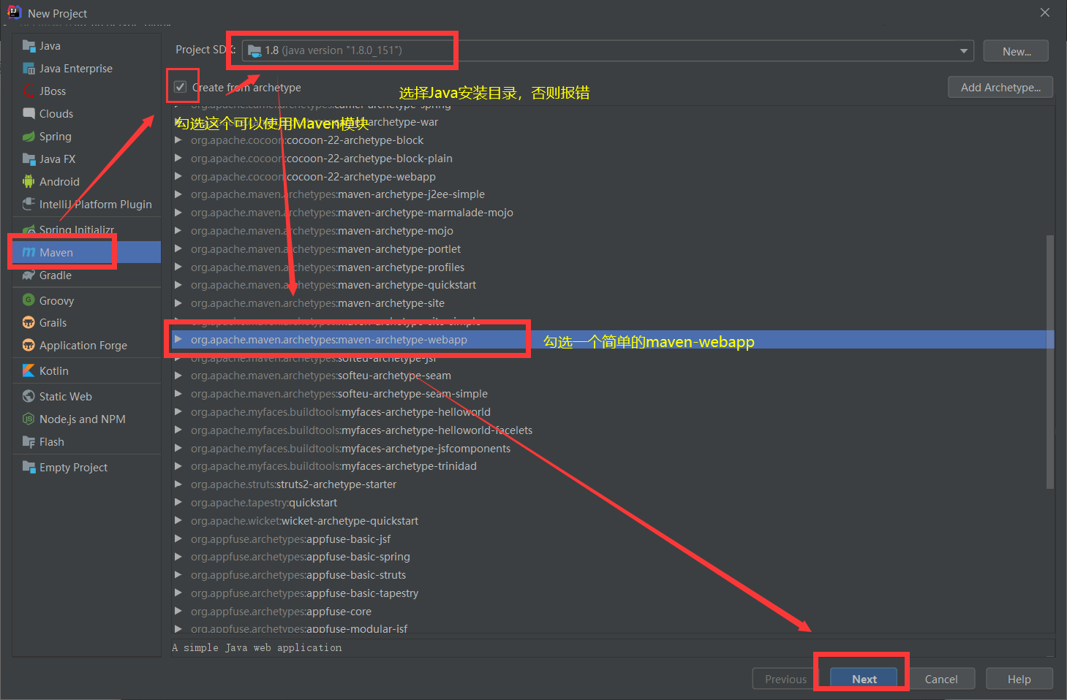Toggle Create from archetype checkbox
The width and height of the screenshot is (1067, 700).
pyautogui.click(x=180, y=87)
